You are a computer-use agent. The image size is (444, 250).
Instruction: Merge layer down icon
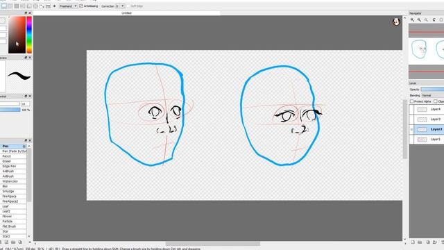point(435,242)
